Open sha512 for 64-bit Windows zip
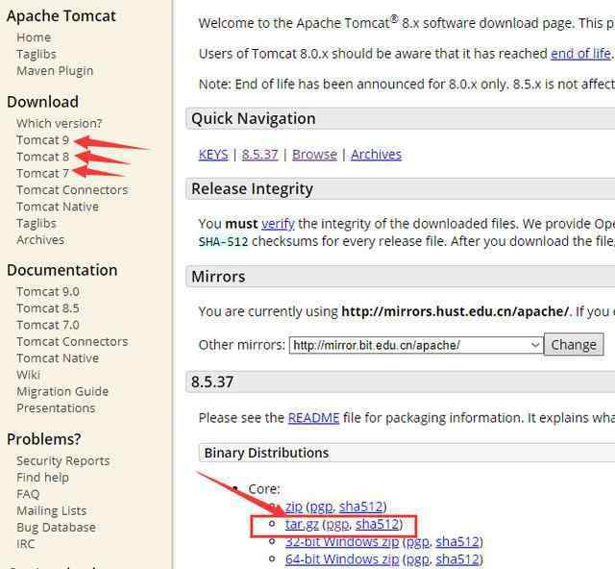The width and height of the screenshot is (615, 569). pyautogui.click(x=457, y=558)
